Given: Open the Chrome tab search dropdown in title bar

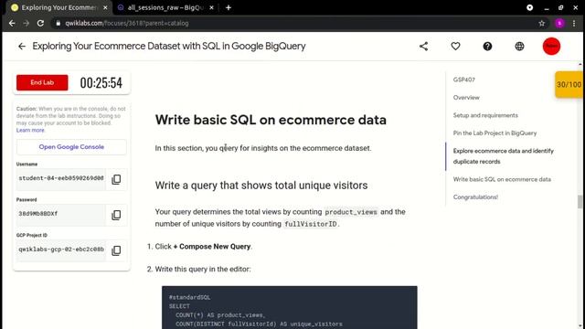Looking at the screenshot, I should click(530, 7).
